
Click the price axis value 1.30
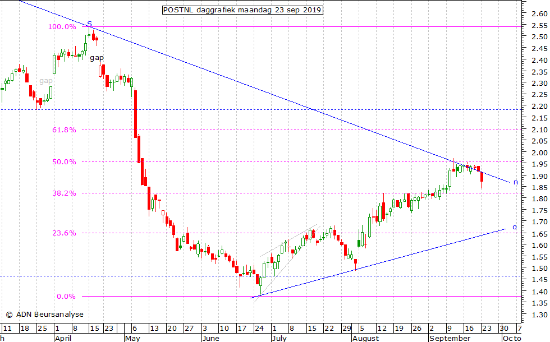coord(539,315)
